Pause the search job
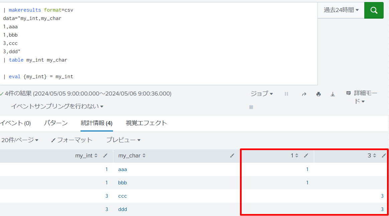This screenshot has width=389, height=216. coord(286,94)
